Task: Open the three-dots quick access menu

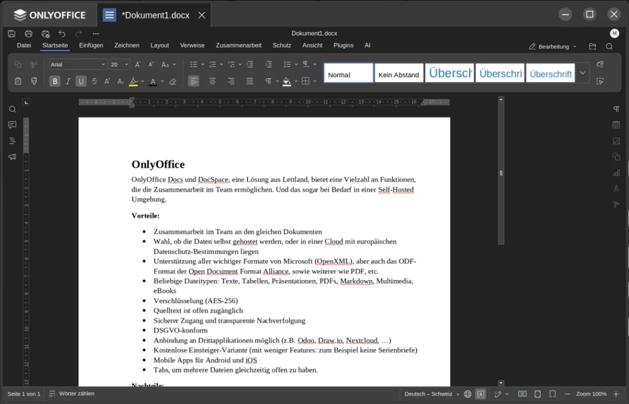Action: [x=95, y=34]
